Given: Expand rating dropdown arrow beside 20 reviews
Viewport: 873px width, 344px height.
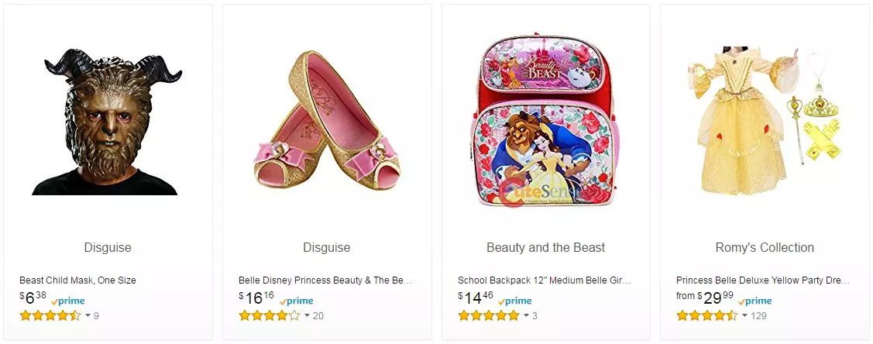Looking at the screenshot, I should [307, 315].
